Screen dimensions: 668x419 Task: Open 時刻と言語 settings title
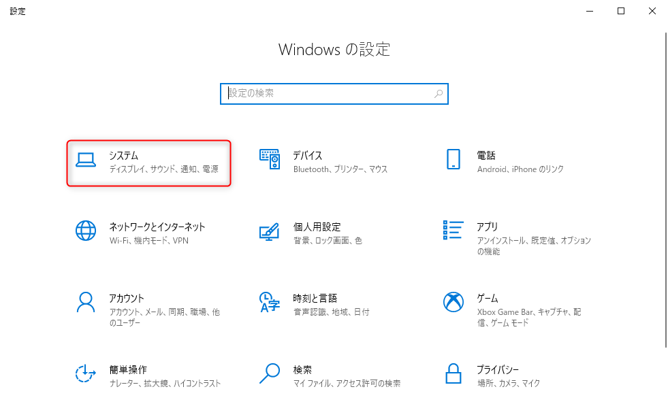(315, 298)
